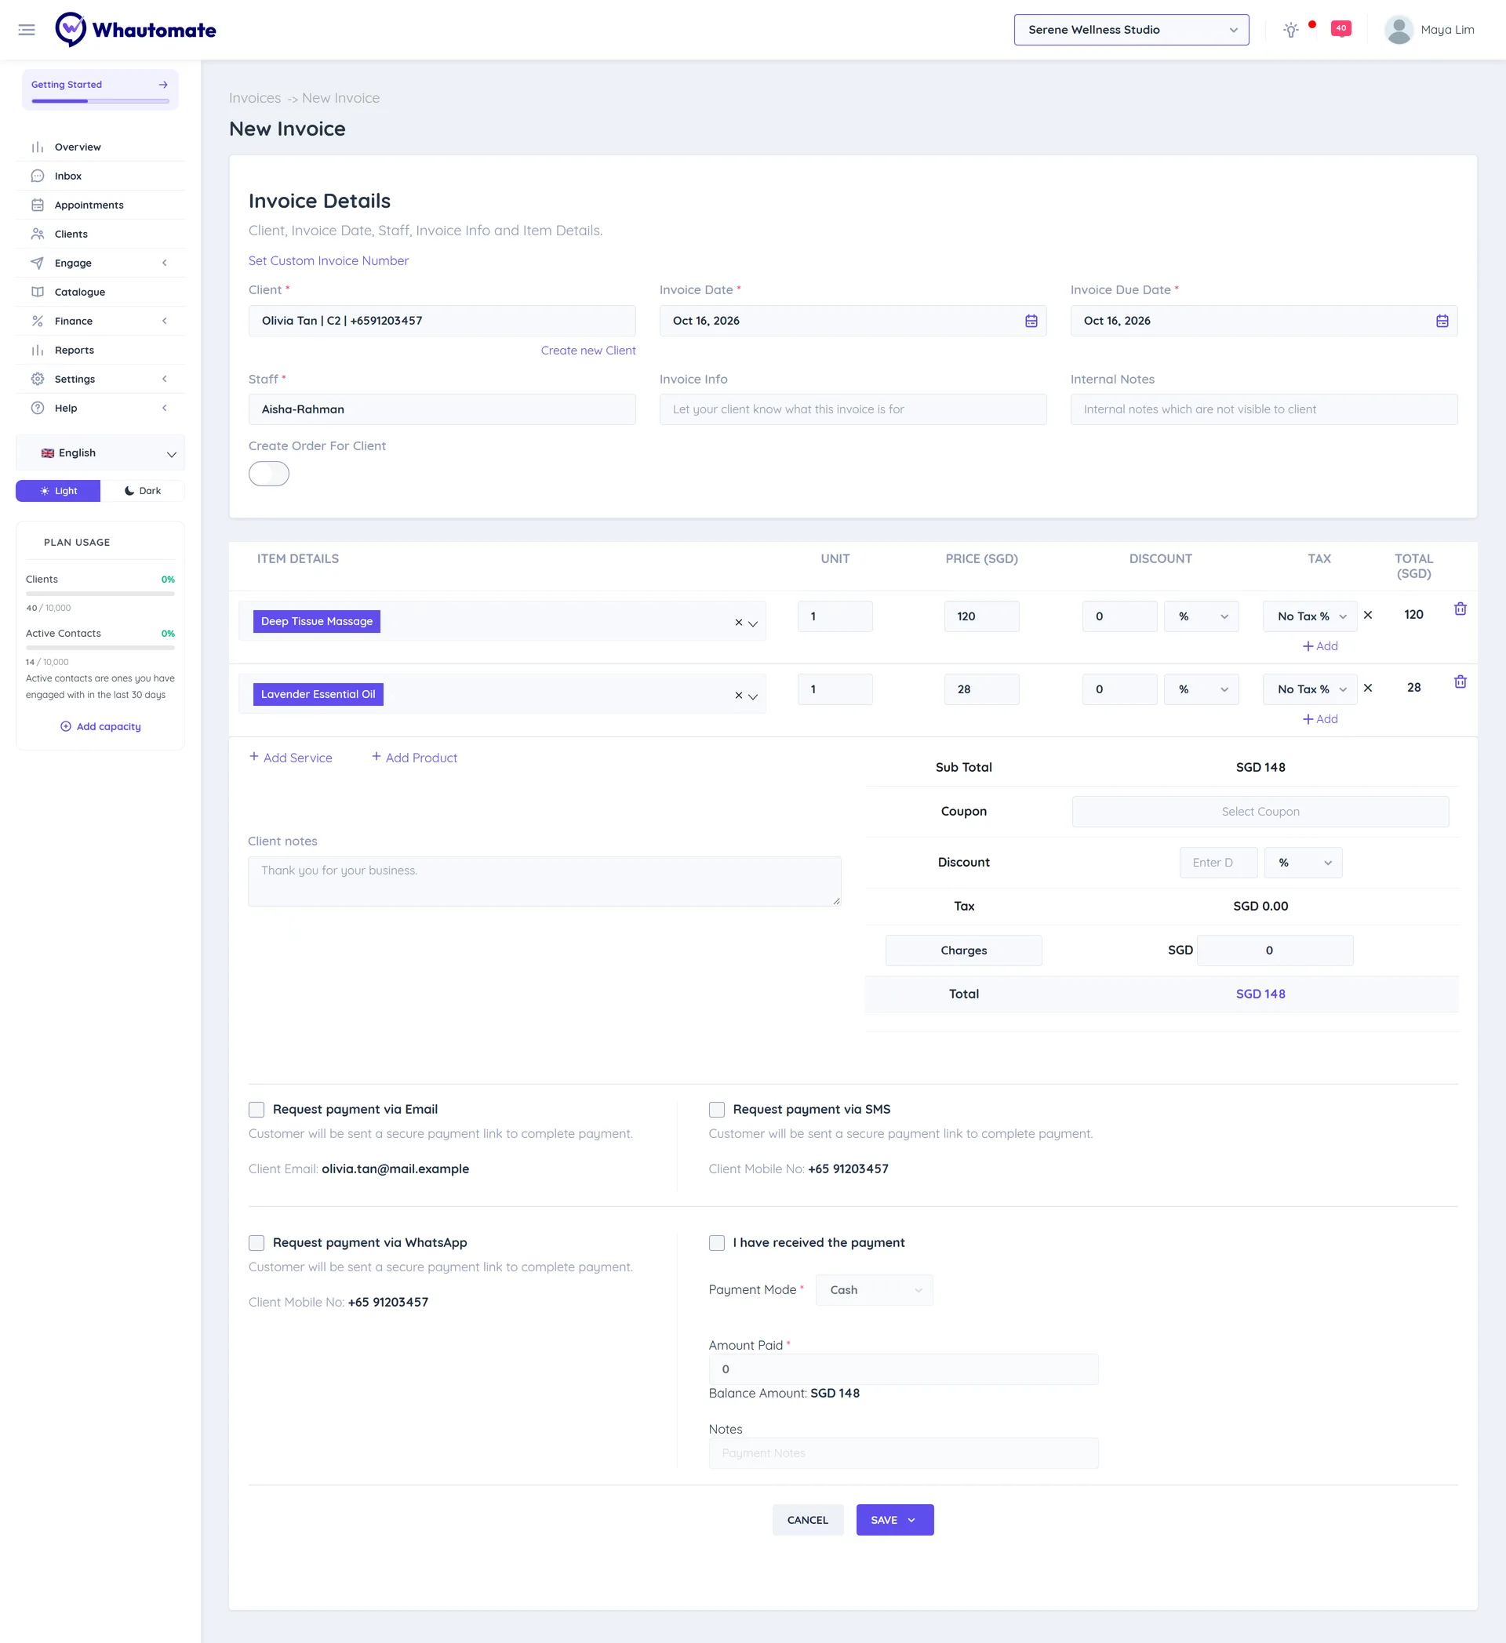
Task: Clear Lavender Essential Oil item selection
Action: (738, 695)
